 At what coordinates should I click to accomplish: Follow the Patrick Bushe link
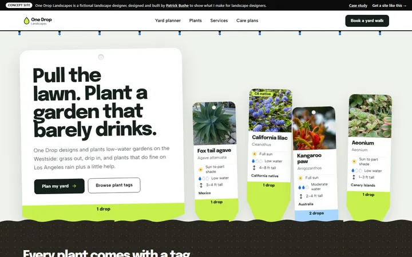point(177,6)
